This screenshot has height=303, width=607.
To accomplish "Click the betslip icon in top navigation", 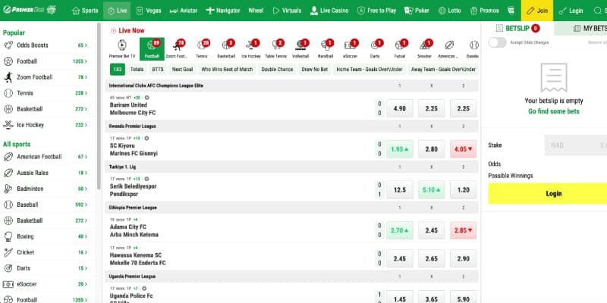I will click(x=511, y=11).
